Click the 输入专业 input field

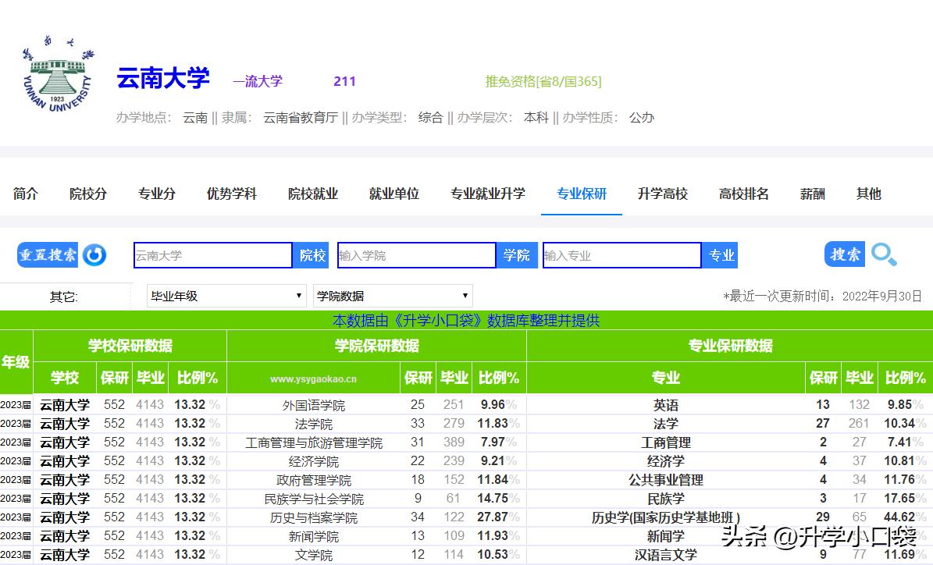click(621, 255)
